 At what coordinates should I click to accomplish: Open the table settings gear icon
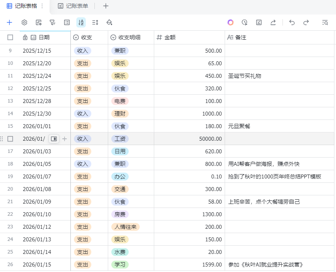(x=24, y=22)
